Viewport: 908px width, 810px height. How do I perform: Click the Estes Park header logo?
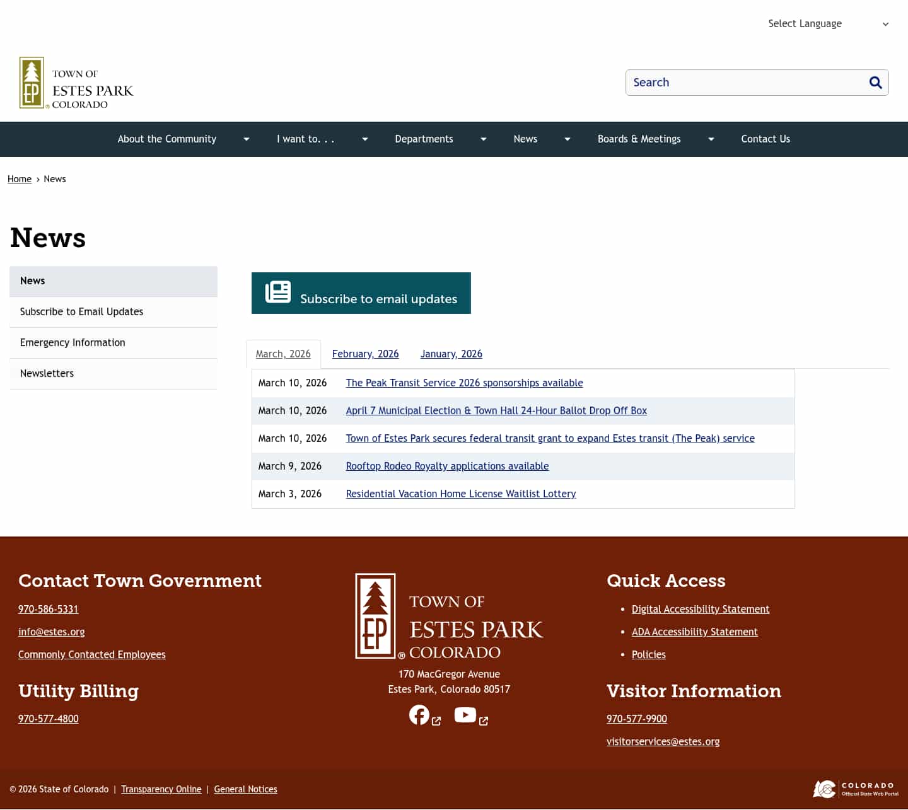[76, 83]
